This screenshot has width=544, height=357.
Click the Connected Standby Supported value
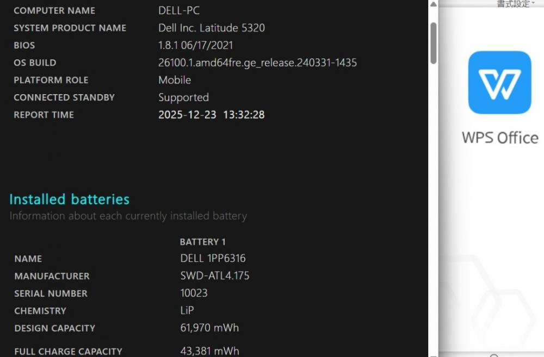pos(183,97)
